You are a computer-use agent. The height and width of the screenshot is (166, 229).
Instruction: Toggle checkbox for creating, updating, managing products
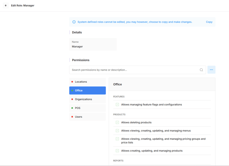coord(117,151)
